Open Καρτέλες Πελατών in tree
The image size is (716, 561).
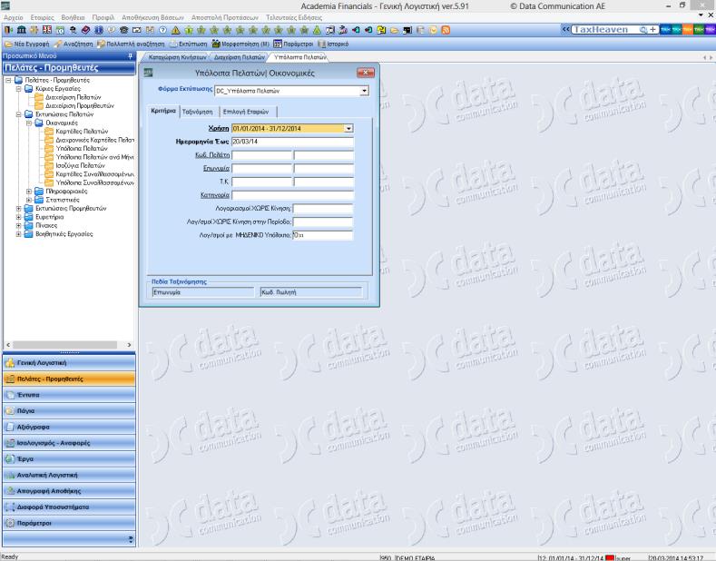click(x=82, y=131)
